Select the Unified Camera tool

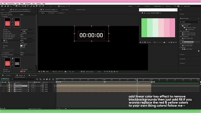coord(17,6)
